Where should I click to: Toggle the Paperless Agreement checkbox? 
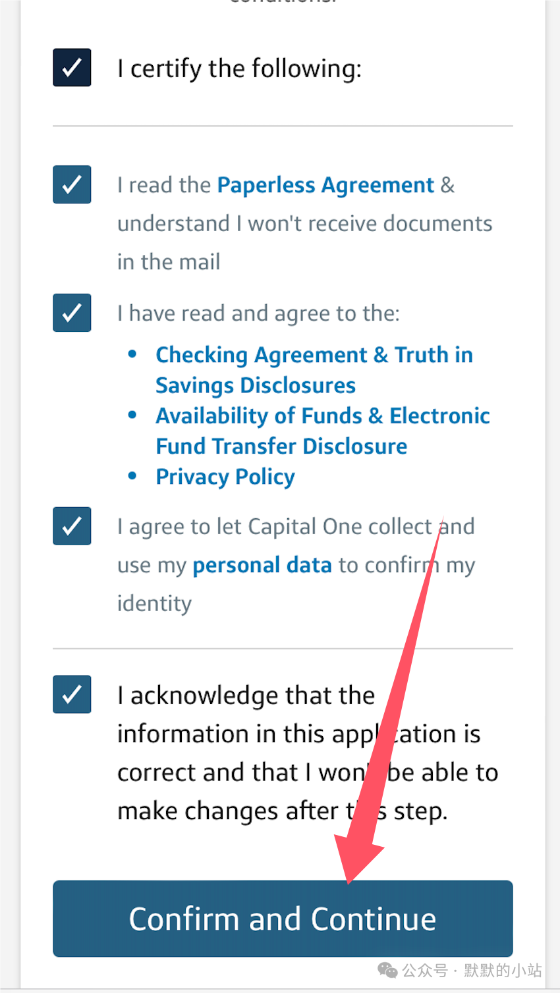click(x=72, y=184)
